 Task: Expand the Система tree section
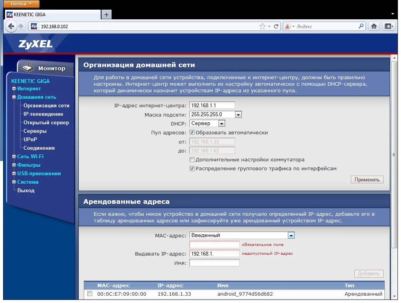tap(14, 182)
